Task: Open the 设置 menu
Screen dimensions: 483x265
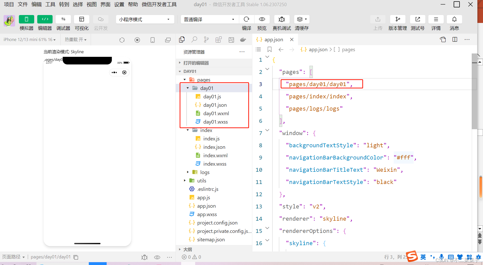Action: click(x=119, y=4)
